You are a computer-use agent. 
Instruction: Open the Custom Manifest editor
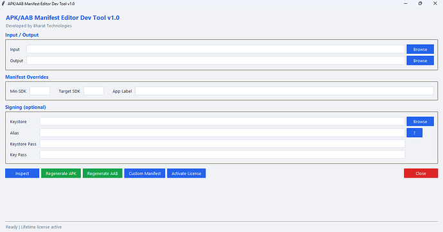point(144,174)
